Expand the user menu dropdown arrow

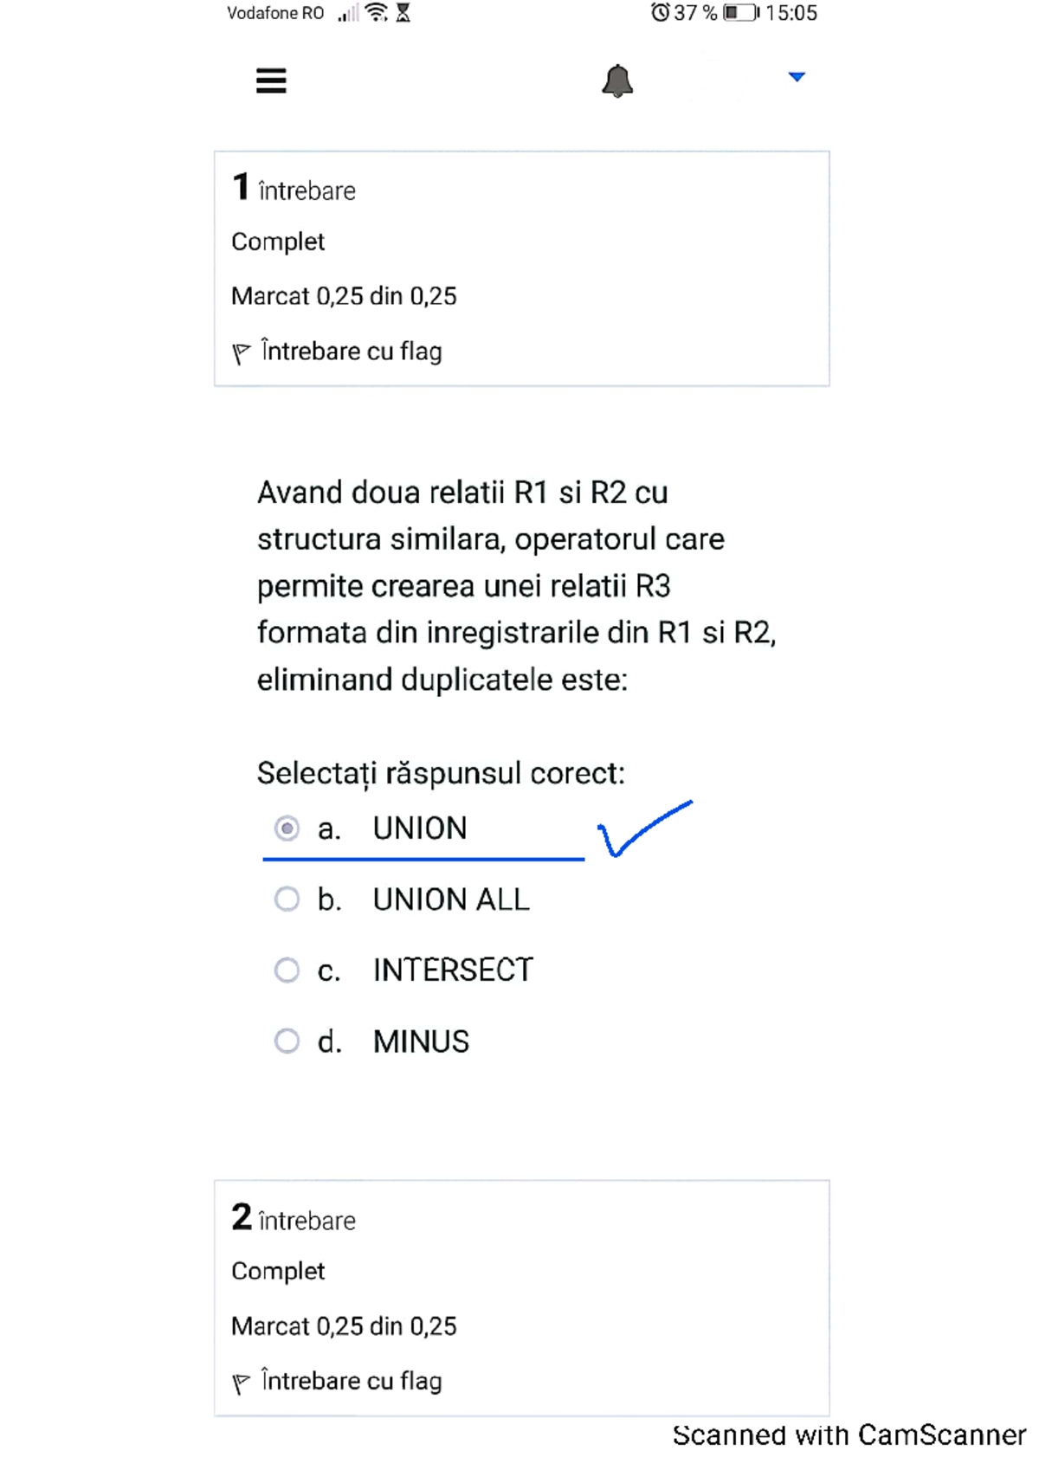(797, 77)
